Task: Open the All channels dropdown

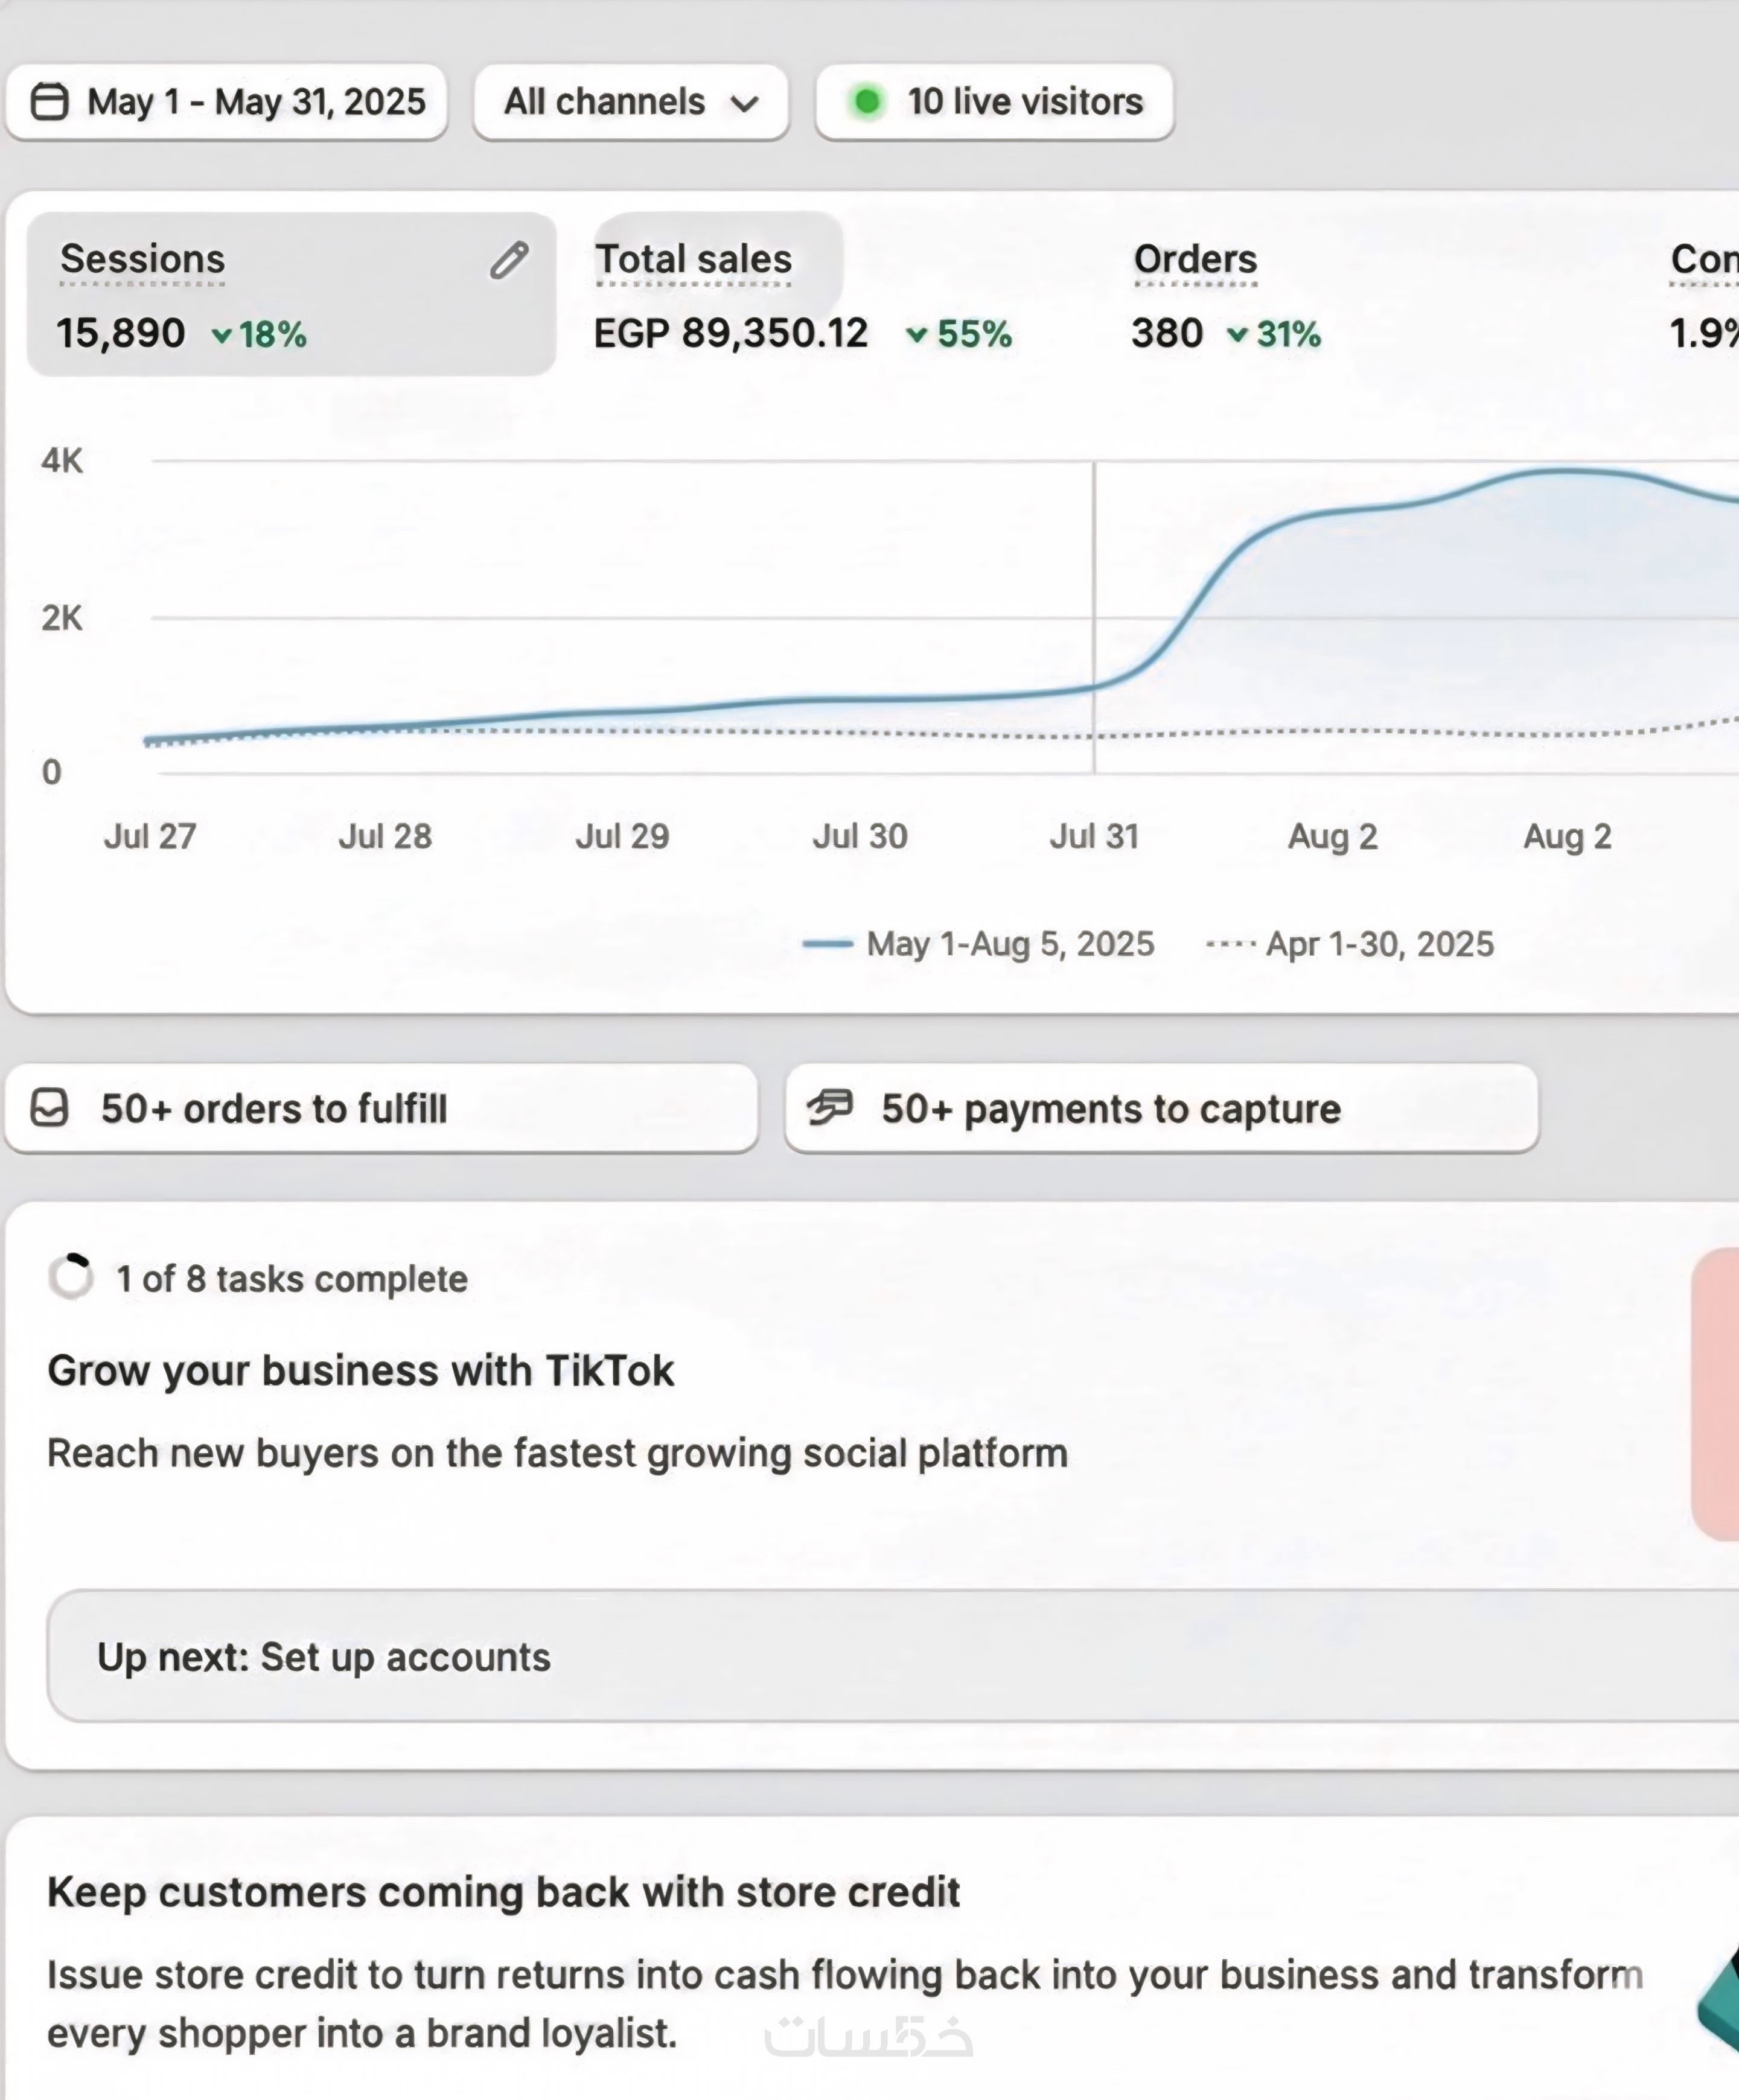Action: tap(631, 102)
